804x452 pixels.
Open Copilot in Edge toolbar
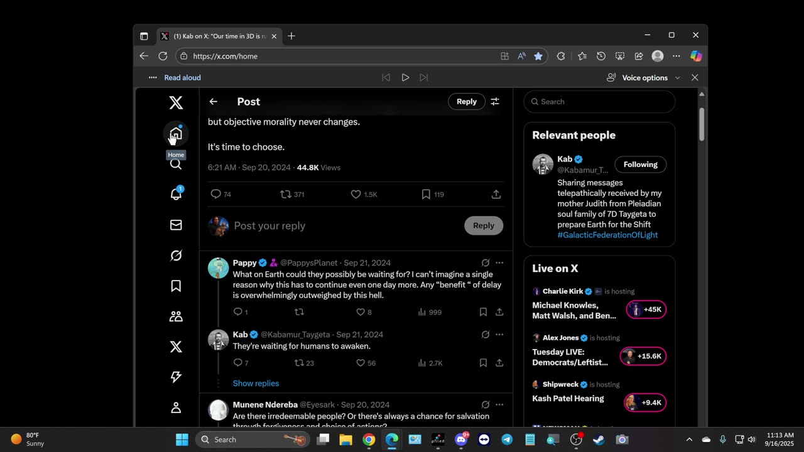(x=696, y=56)
